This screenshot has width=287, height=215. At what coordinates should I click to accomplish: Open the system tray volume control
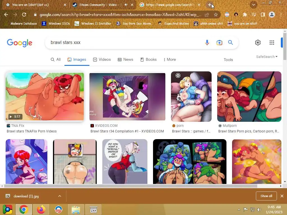[x=259, y=210]
